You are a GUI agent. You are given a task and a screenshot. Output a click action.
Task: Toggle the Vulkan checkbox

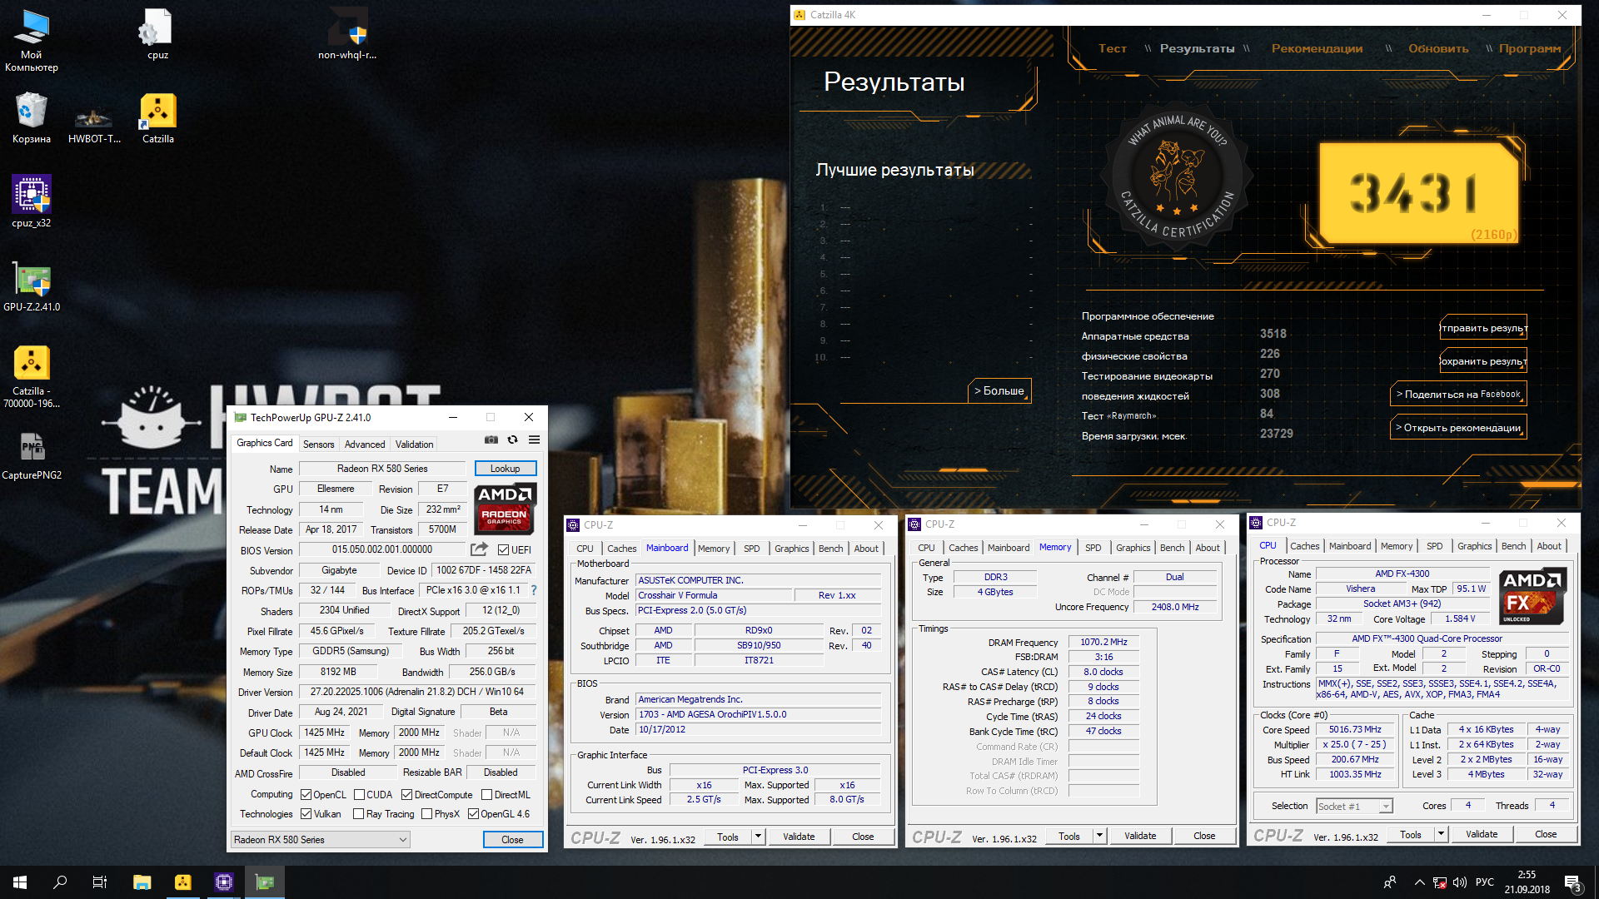click(306, 813)
